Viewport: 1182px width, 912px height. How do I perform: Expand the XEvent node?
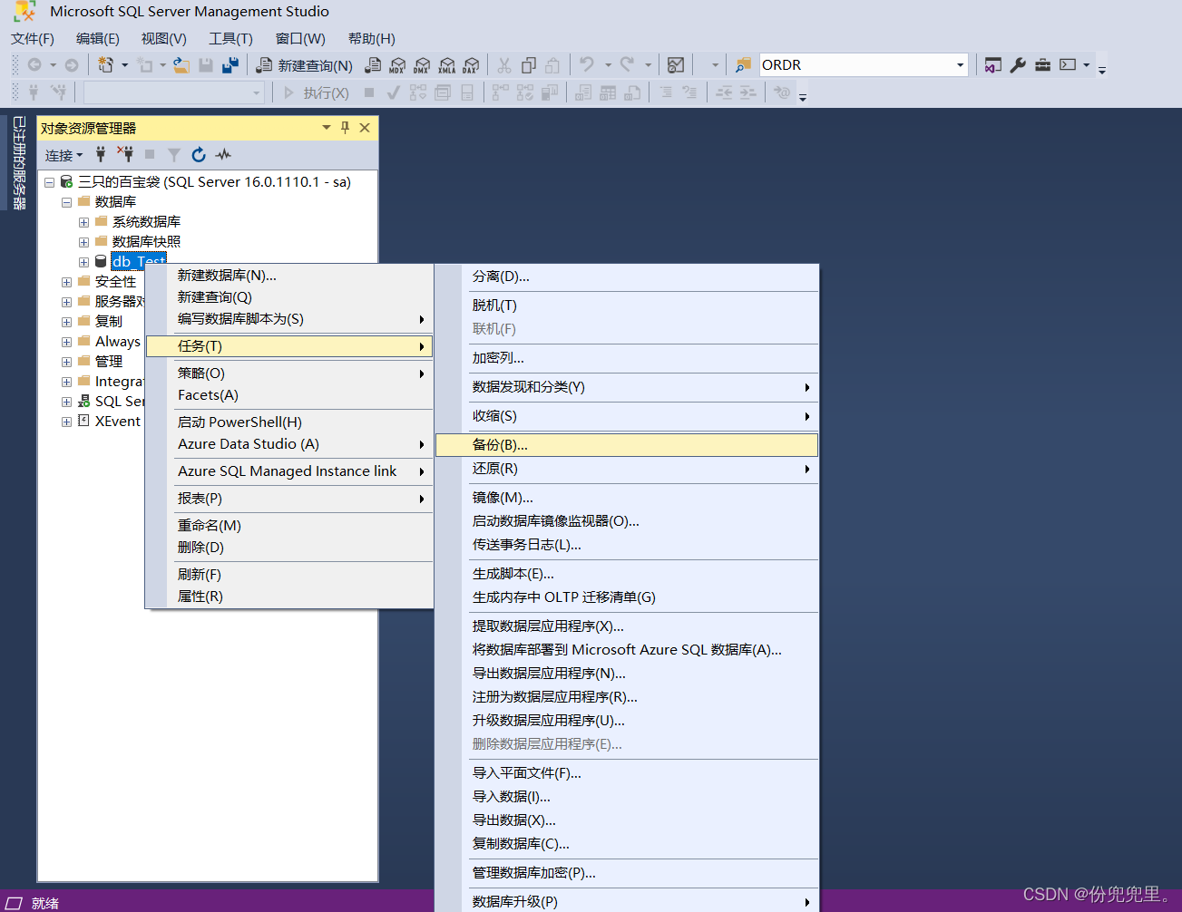(66, 422)
